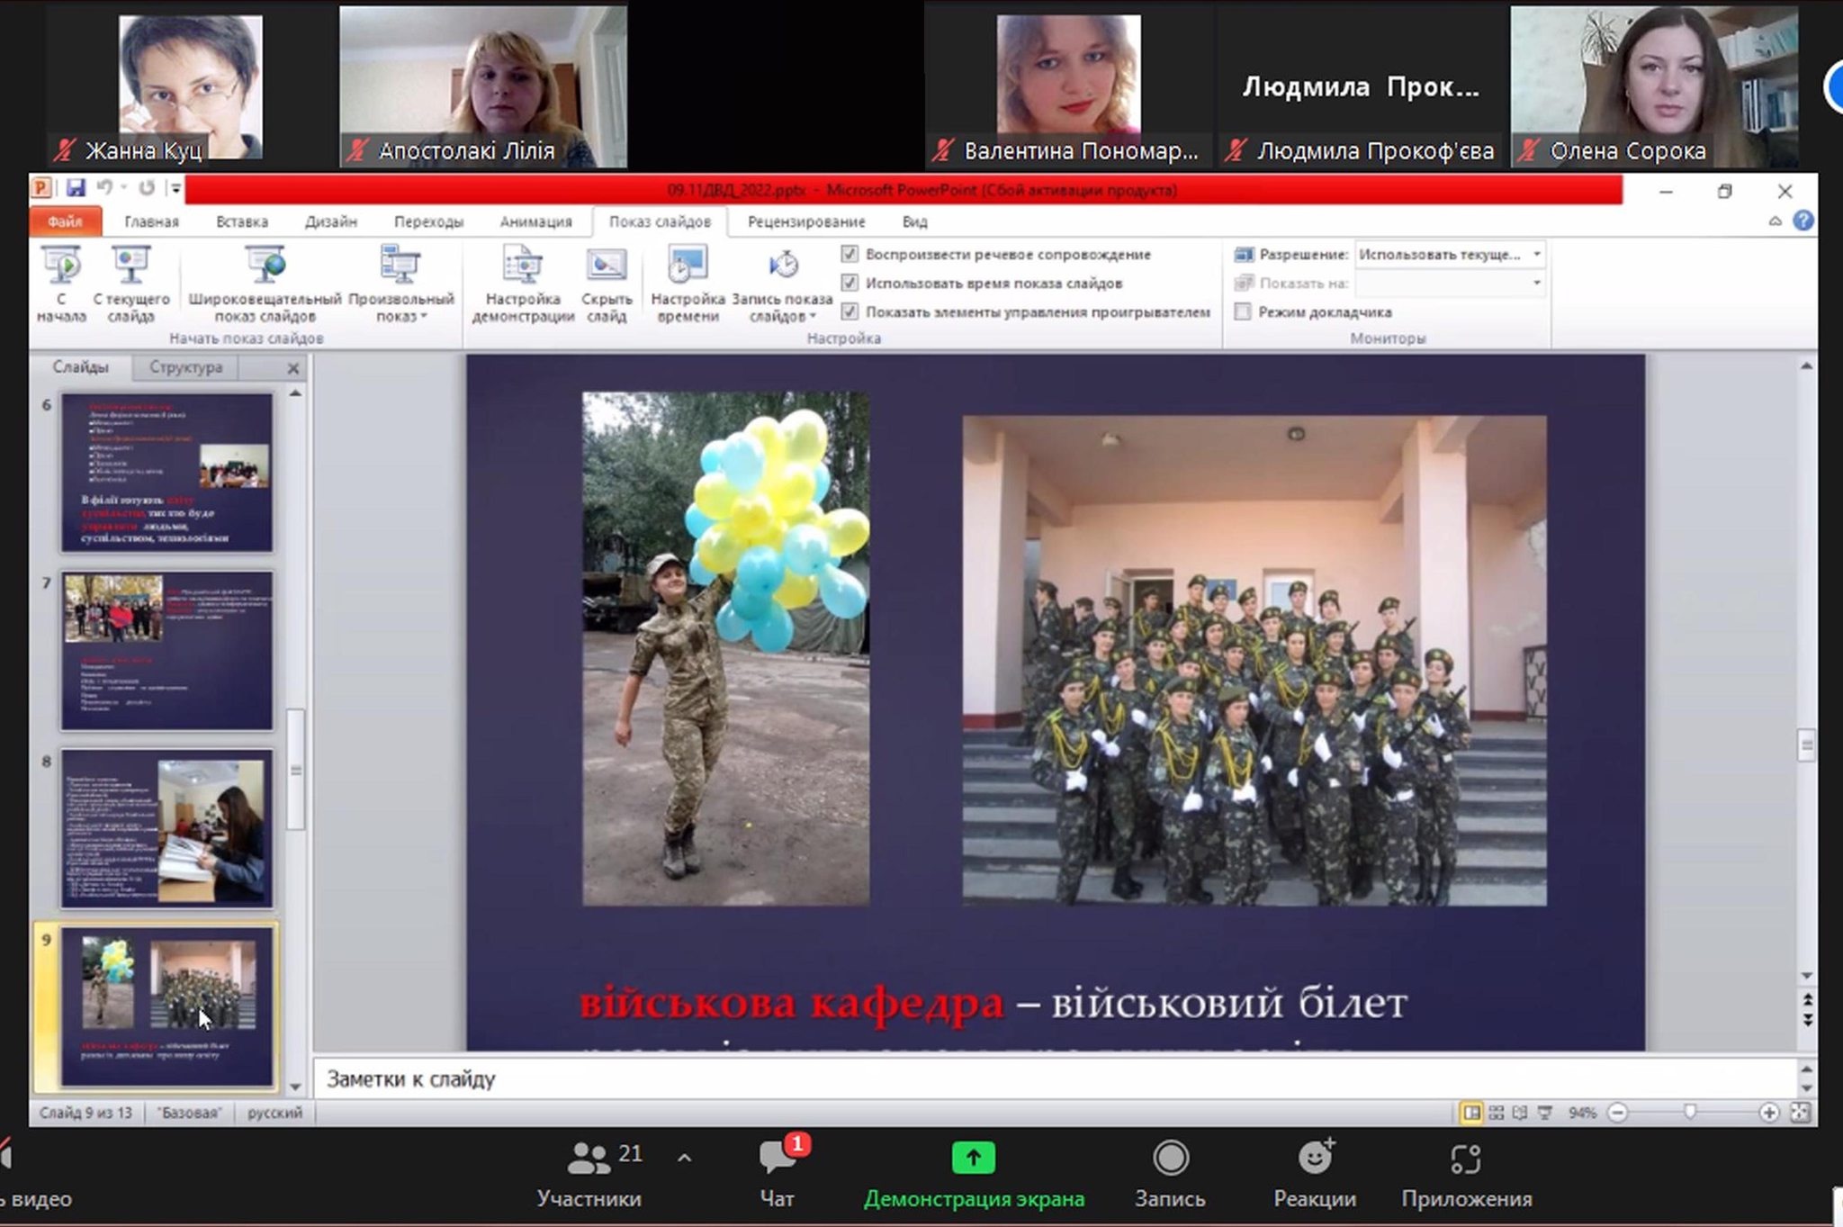Enable presenter view checkbox
Screen dimensions: 1843x1227
point(1243,312)
